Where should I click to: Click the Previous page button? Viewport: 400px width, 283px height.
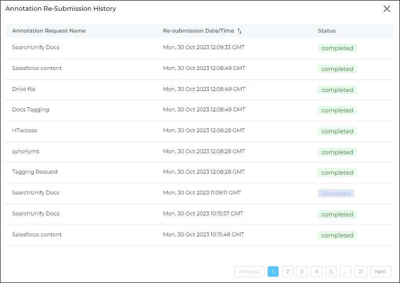[x=249, y=272]
